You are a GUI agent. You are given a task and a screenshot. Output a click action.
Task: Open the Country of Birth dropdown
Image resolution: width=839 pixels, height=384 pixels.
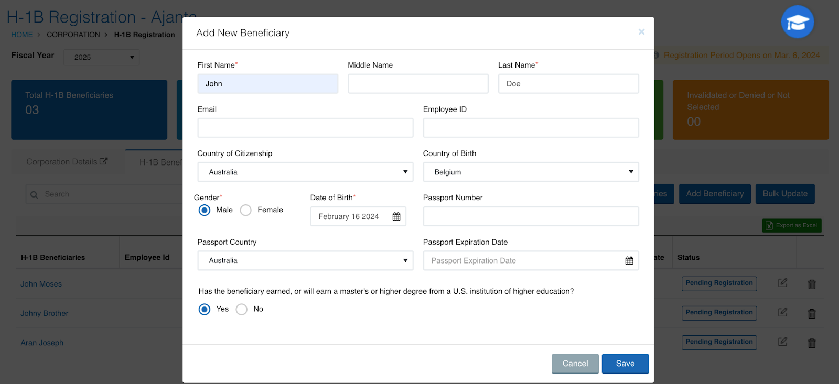click(531, 172)
